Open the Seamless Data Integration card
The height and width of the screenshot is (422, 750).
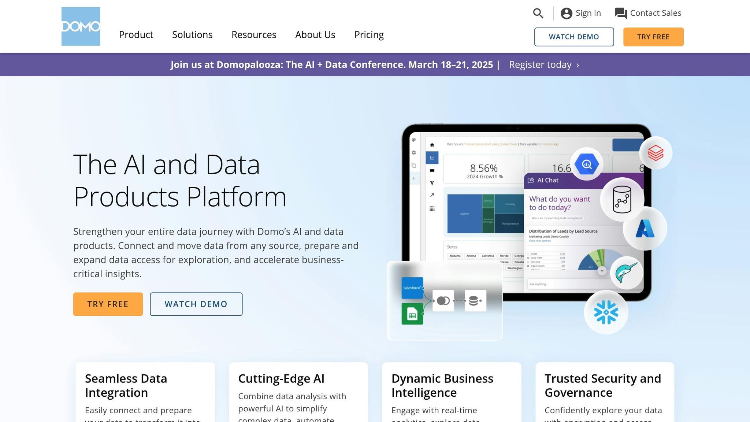pyautogui.click(x=145, y=392)
